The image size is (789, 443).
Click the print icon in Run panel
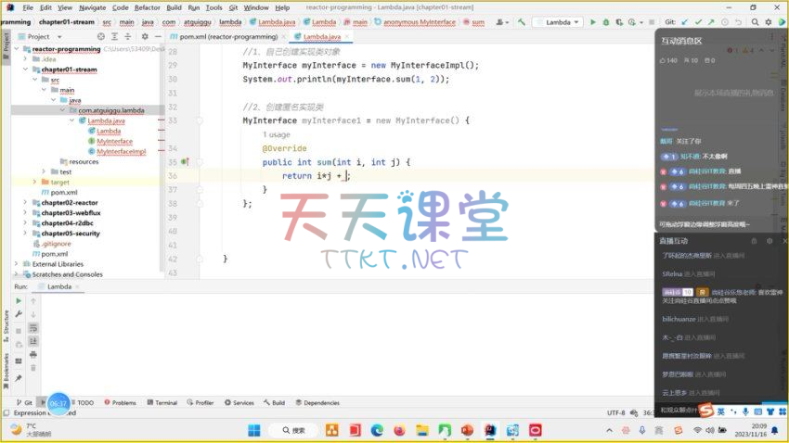coord(33,353)
